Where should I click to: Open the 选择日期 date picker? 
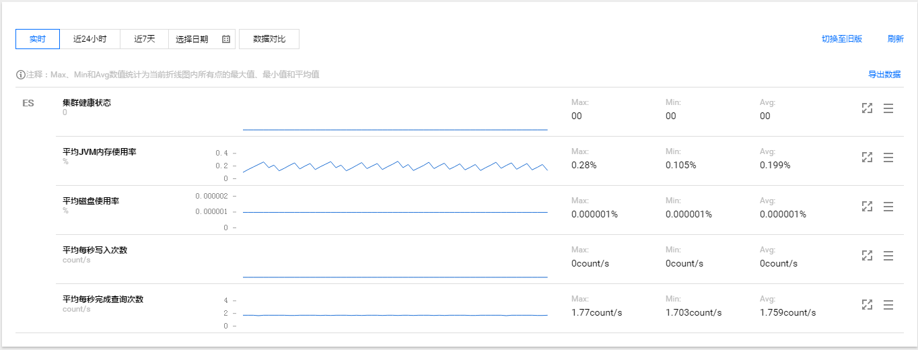pos(202,39)
